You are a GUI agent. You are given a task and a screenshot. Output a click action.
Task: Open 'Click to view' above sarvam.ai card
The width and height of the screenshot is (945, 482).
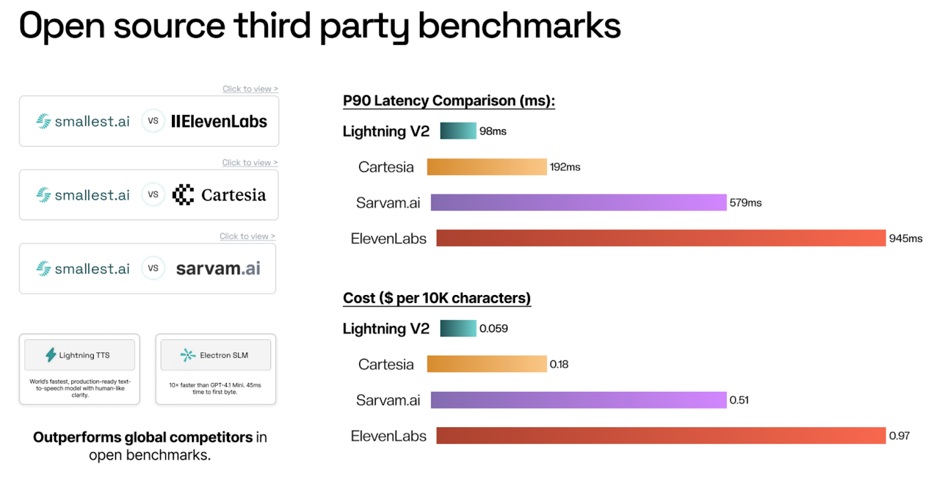coord(247,237)
